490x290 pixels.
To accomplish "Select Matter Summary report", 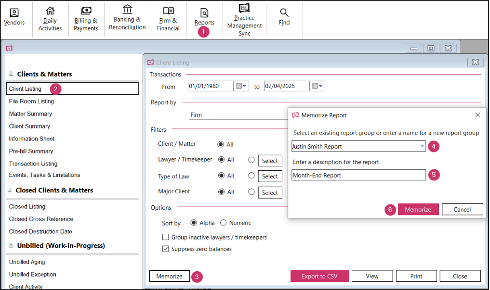I will click(30, 114).
